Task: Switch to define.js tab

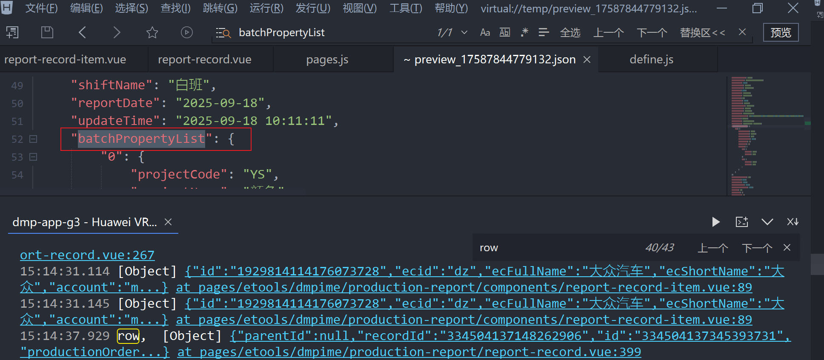Action: (652, 60)
